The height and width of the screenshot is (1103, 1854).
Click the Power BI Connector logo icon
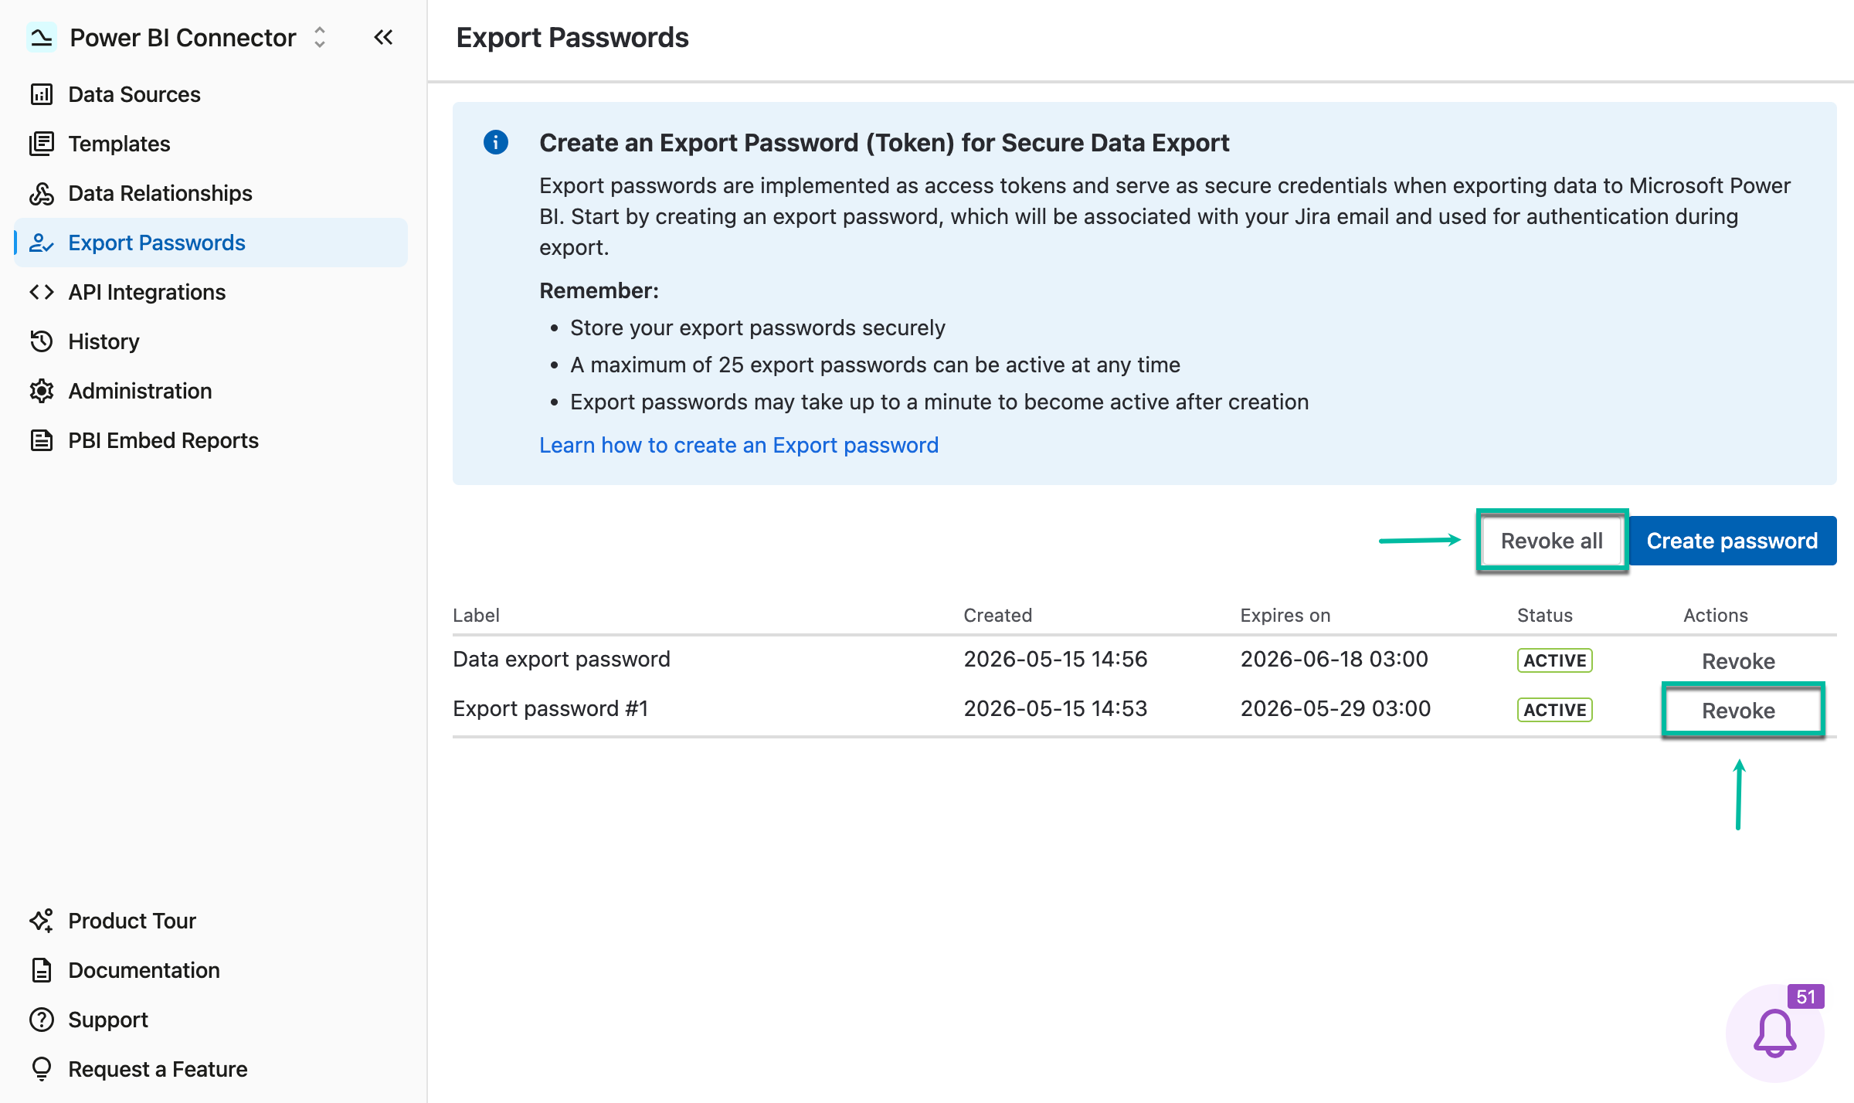[41, 37]
